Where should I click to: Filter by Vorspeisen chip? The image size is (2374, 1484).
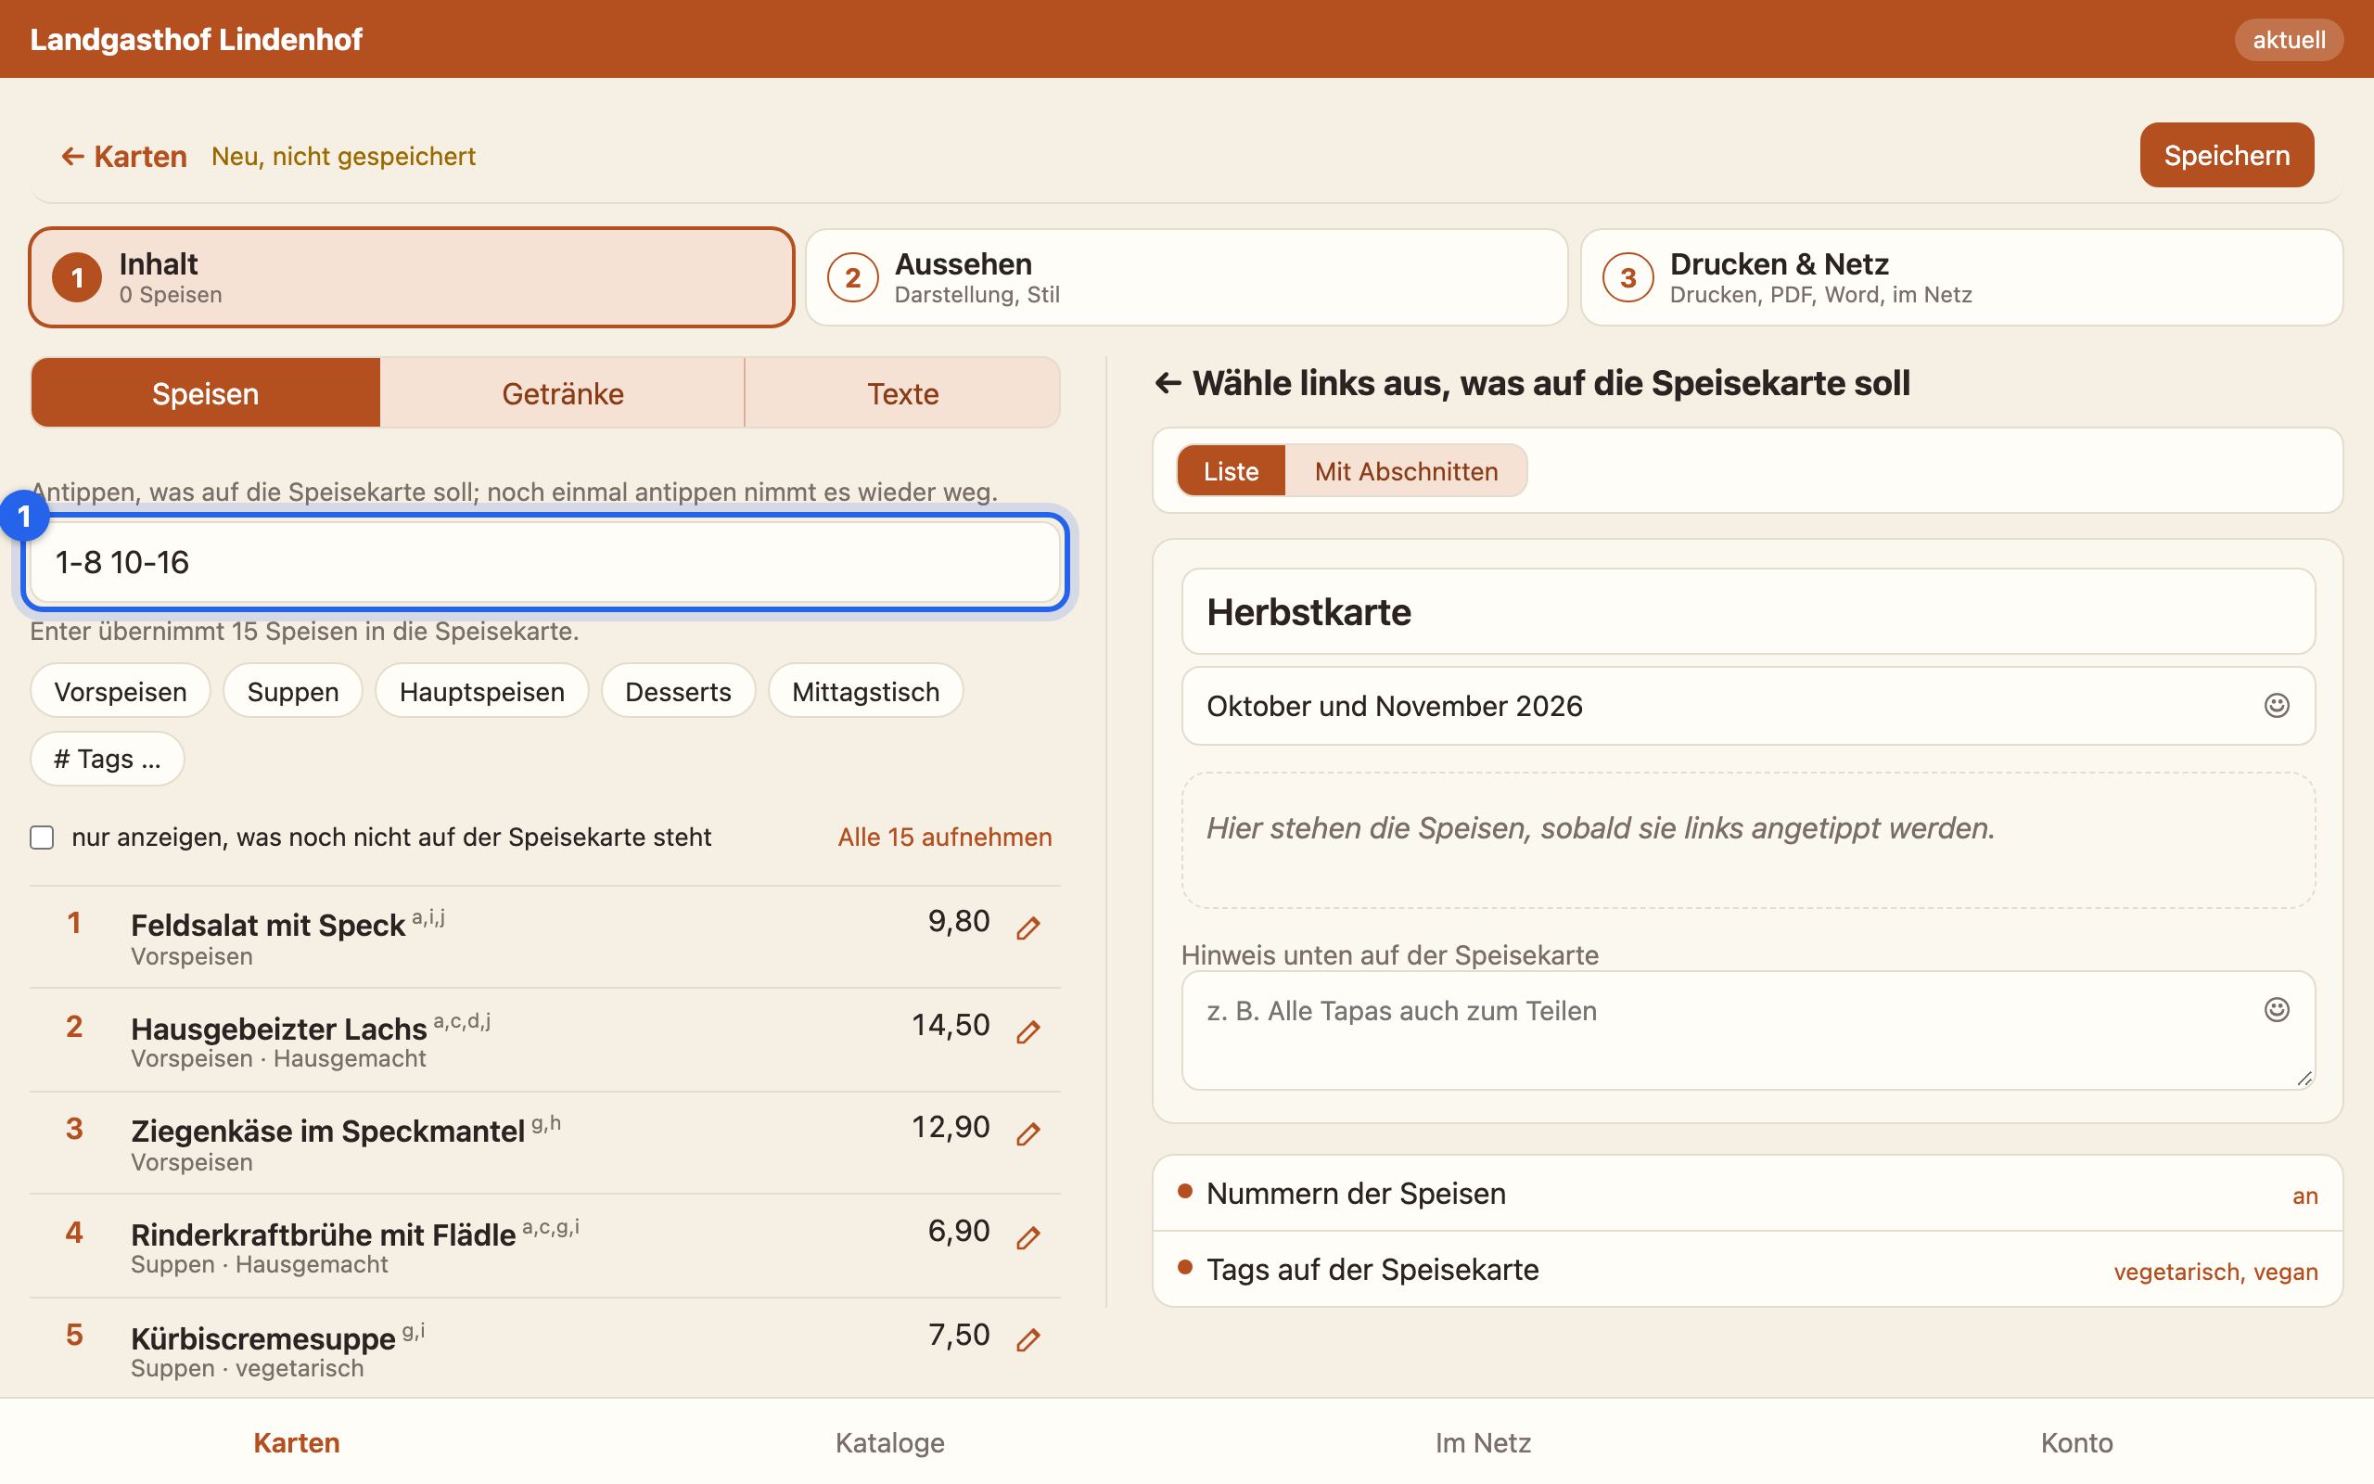(x=121, y=691)
